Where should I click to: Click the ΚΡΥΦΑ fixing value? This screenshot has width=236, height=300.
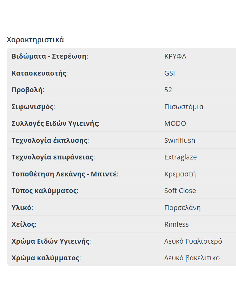(x=175, y=56)
